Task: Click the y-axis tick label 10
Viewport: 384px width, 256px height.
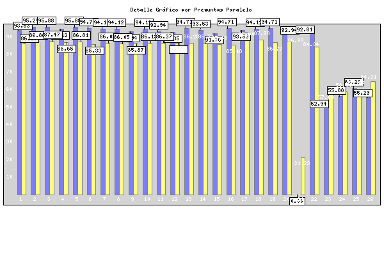Action: click(10, 177)
